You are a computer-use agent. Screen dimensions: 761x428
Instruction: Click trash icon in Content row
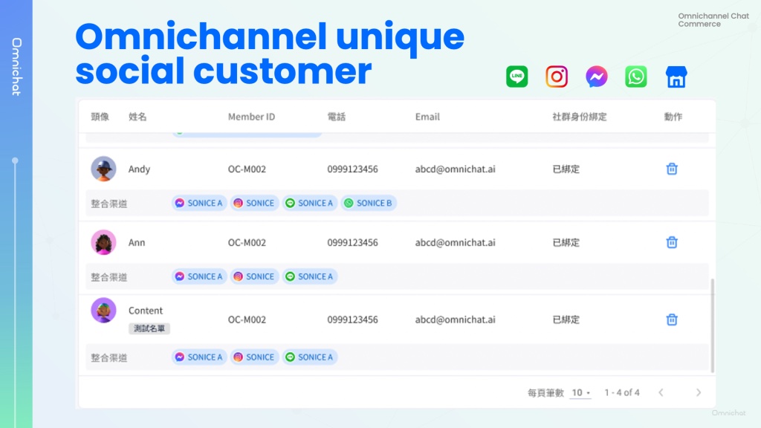click(x=672, y=320)
